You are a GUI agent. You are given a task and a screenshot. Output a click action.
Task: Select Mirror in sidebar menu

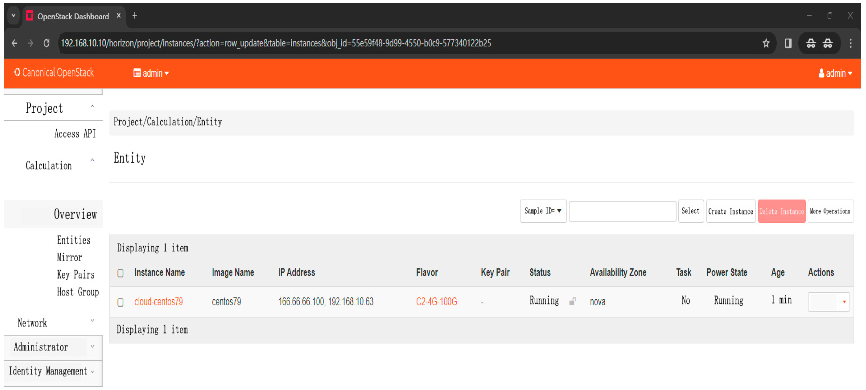click(69, 257)
